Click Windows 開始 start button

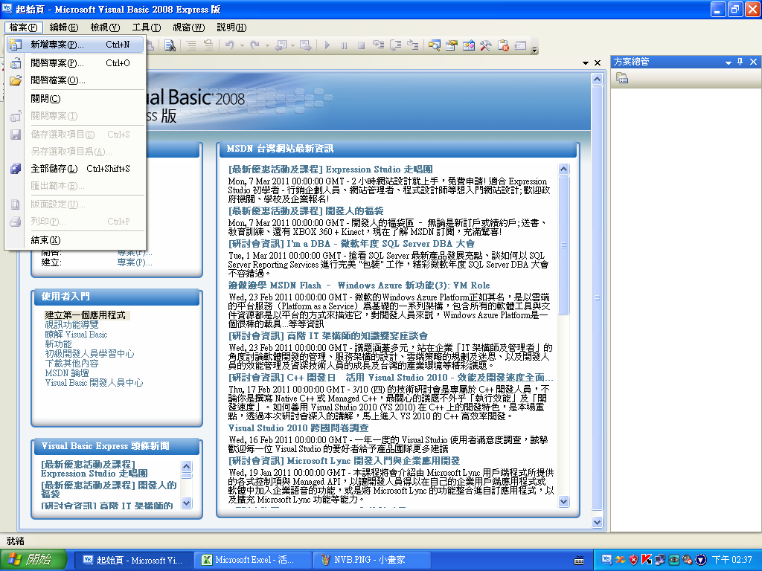point(33,560)
